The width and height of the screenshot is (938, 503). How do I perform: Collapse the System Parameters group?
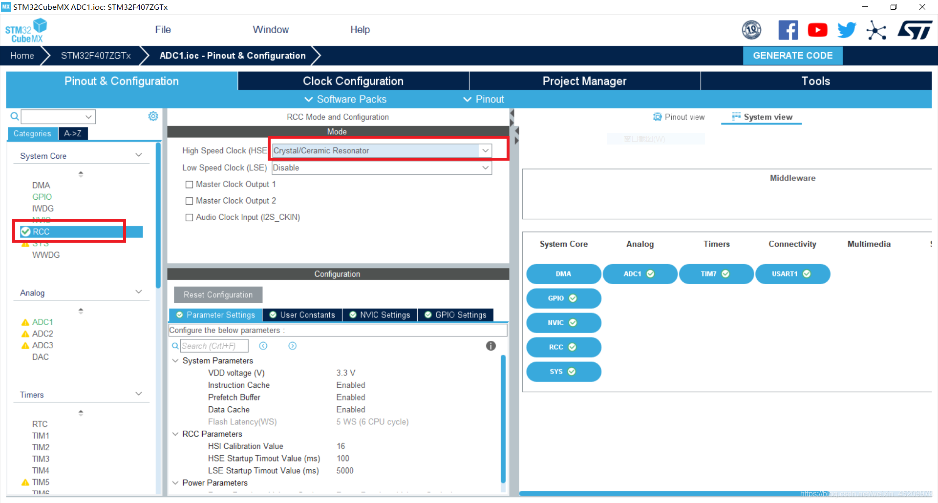pos(175,361)
